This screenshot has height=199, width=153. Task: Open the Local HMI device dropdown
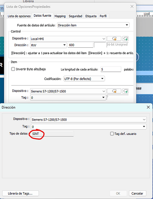tap(68, 39)
